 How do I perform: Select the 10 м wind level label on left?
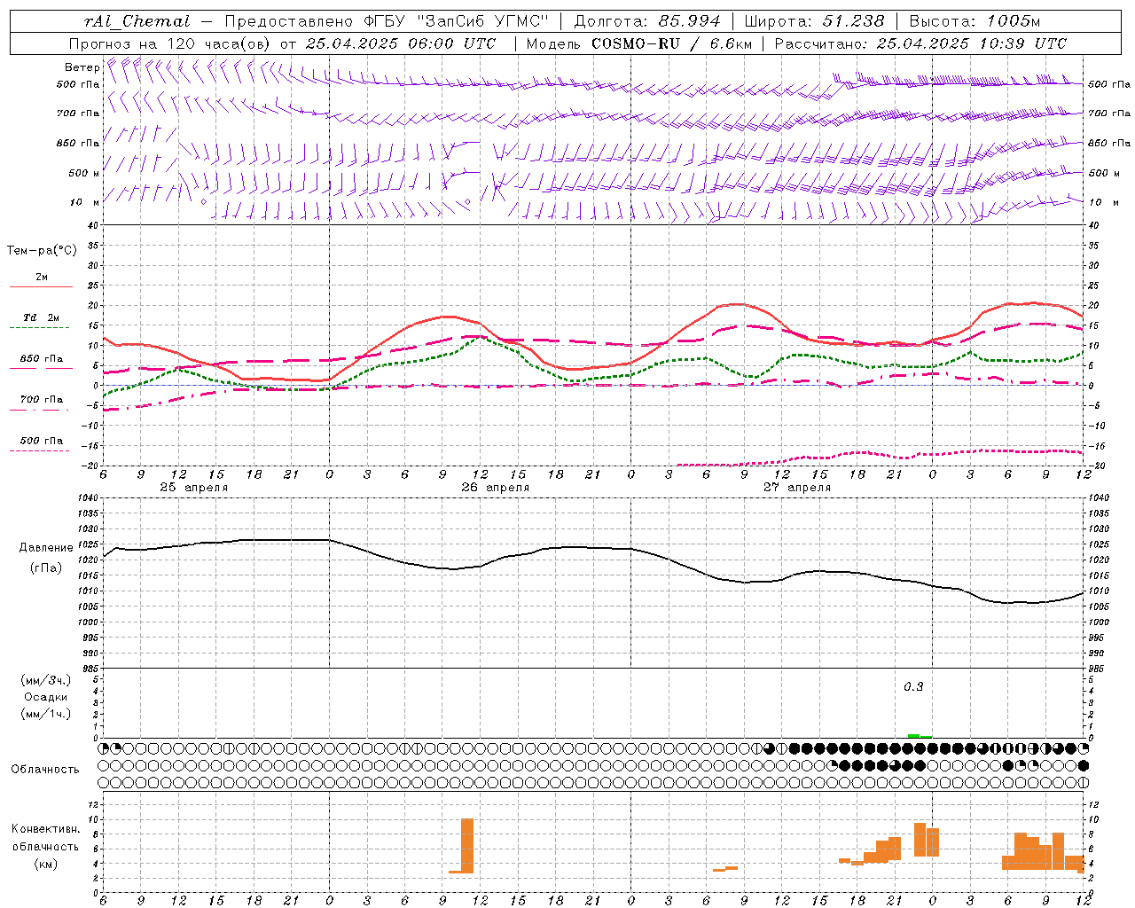click(84, 202)
